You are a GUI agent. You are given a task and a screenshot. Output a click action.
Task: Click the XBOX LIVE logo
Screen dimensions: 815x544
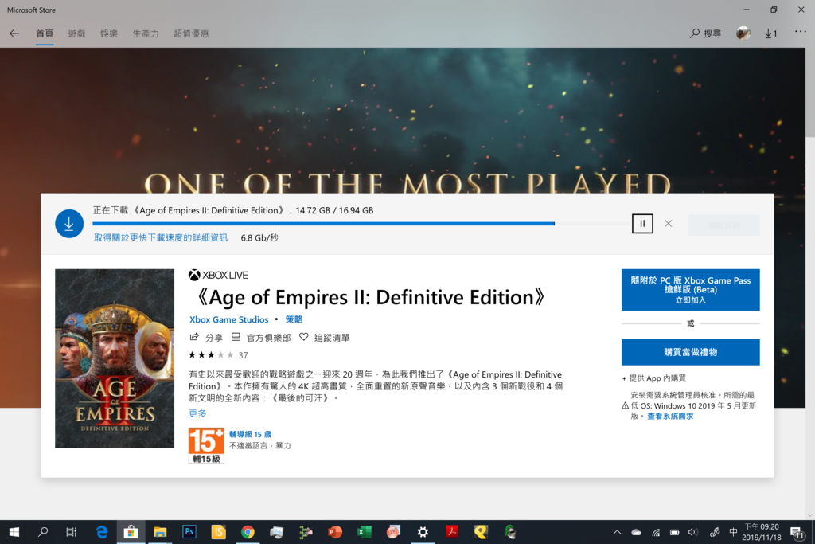[218, 275]
